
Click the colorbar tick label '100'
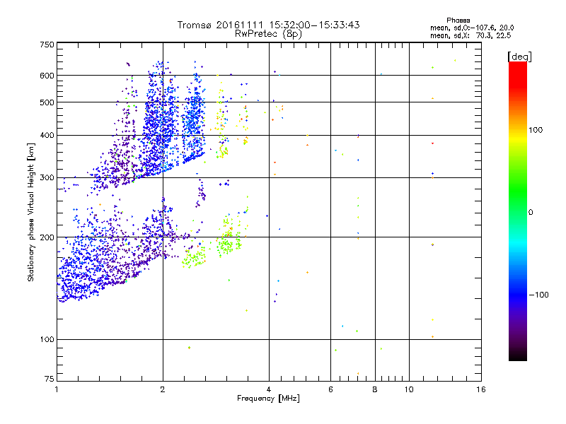coord(536,130)
